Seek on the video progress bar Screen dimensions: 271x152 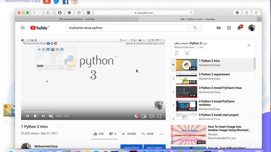pyautogui.click(x=93, y=112)
